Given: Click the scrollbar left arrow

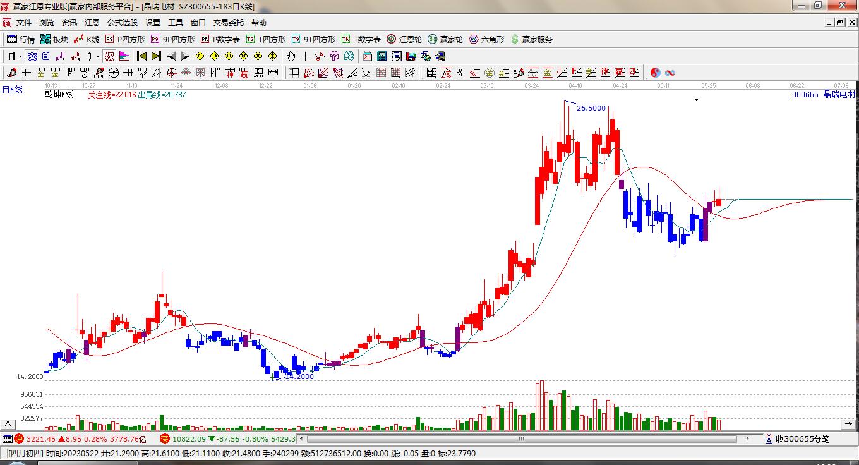Looking at the screenshot, I should [302, 438].
